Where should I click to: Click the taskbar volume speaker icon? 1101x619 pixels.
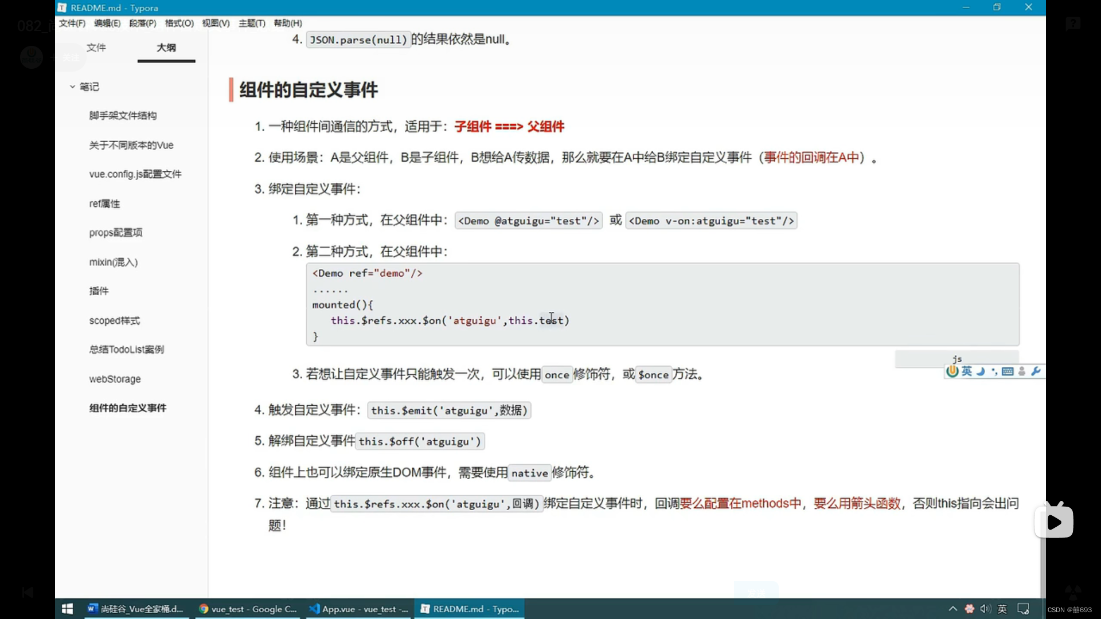pyautogui.click(x=986, y=609)
